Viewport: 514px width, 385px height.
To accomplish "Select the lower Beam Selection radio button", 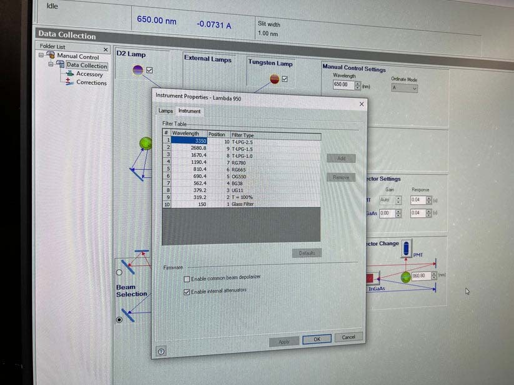I will tap(119, 319).
